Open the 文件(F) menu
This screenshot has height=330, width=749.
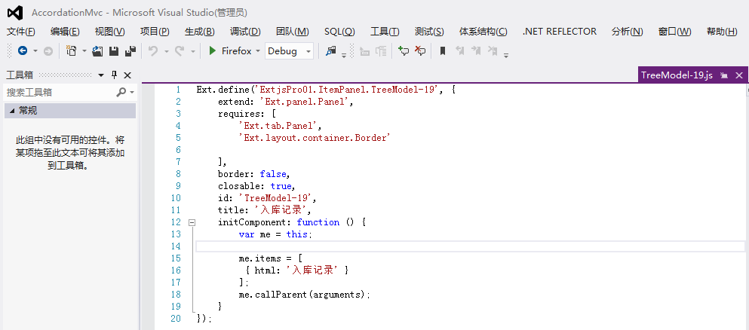pos(21,32)
